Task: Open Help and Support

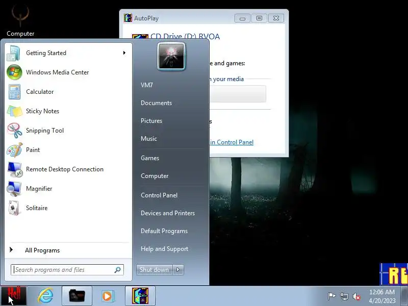Action: [164, 249]
